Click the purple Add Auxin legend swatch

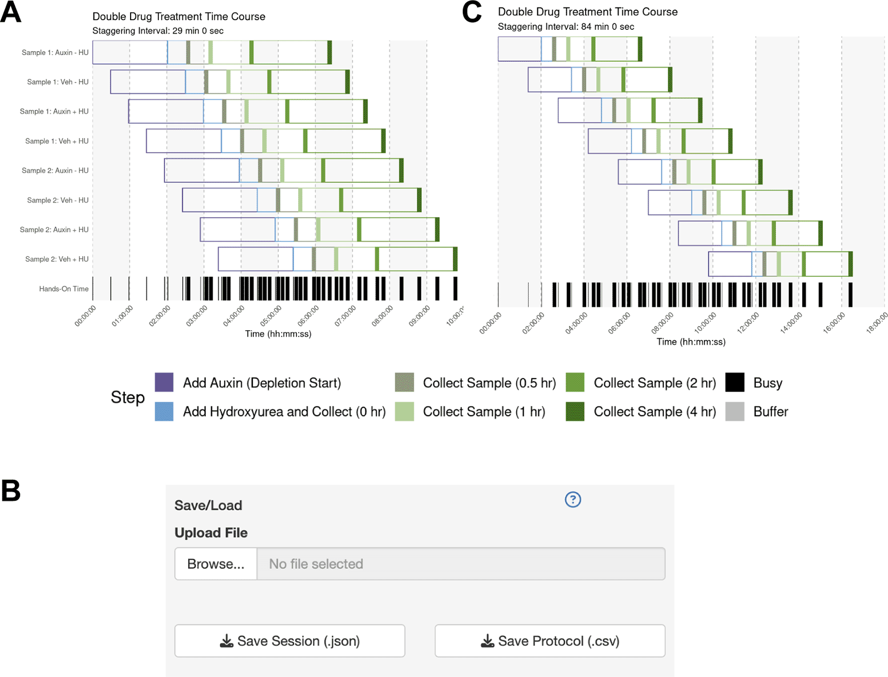(x=164, y=382)
